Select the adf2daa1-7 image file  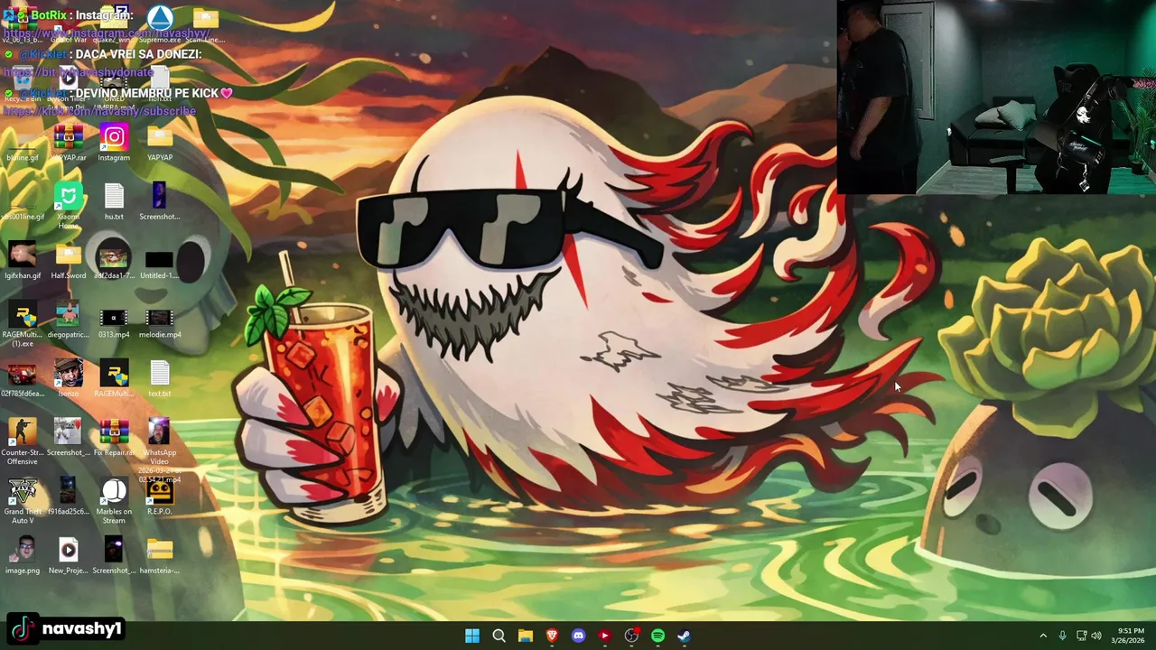point(114,261)
